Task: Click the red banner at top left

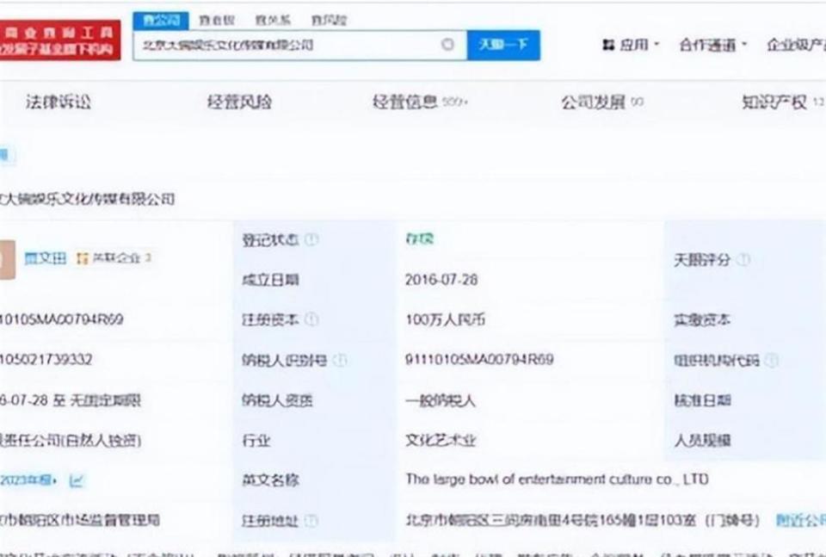Action: pyautogui.click(x=60, y=40)
